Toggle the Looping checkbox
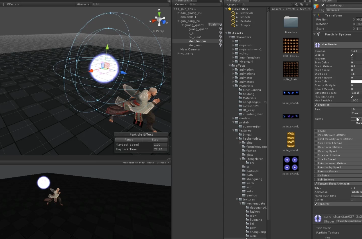362x239 pixels. (352, 55)
